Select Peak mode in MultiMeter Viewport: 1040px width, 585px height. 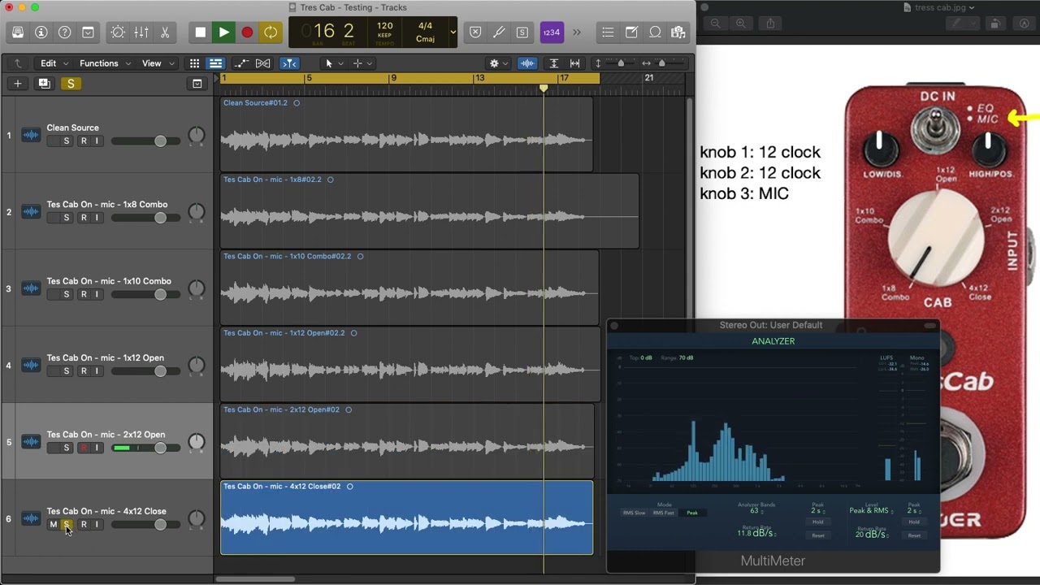[x=692, y=513]
